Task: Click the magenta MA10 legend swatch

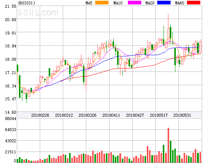Action: 135,3
